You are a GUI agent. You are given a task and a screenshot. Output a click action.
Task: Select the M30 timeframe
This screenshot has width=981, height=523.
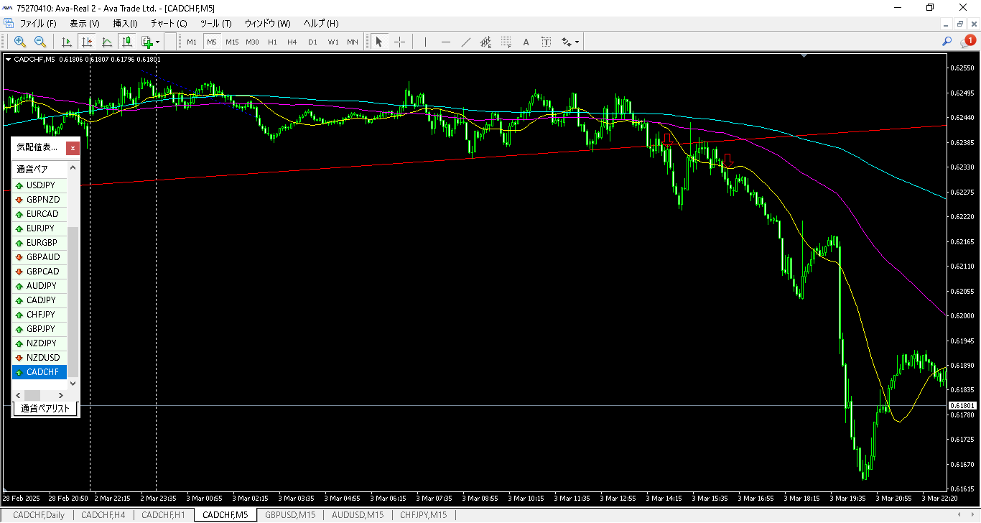click(x=252, y=42)
